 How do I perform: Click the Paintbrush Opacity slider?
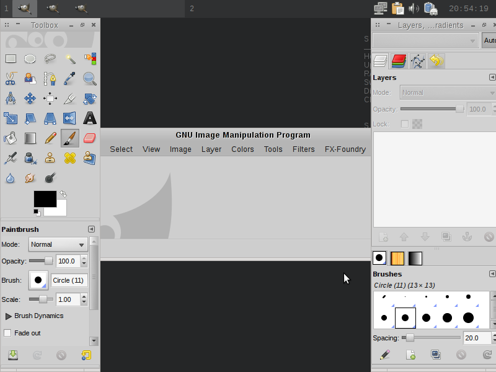point(41,261)
